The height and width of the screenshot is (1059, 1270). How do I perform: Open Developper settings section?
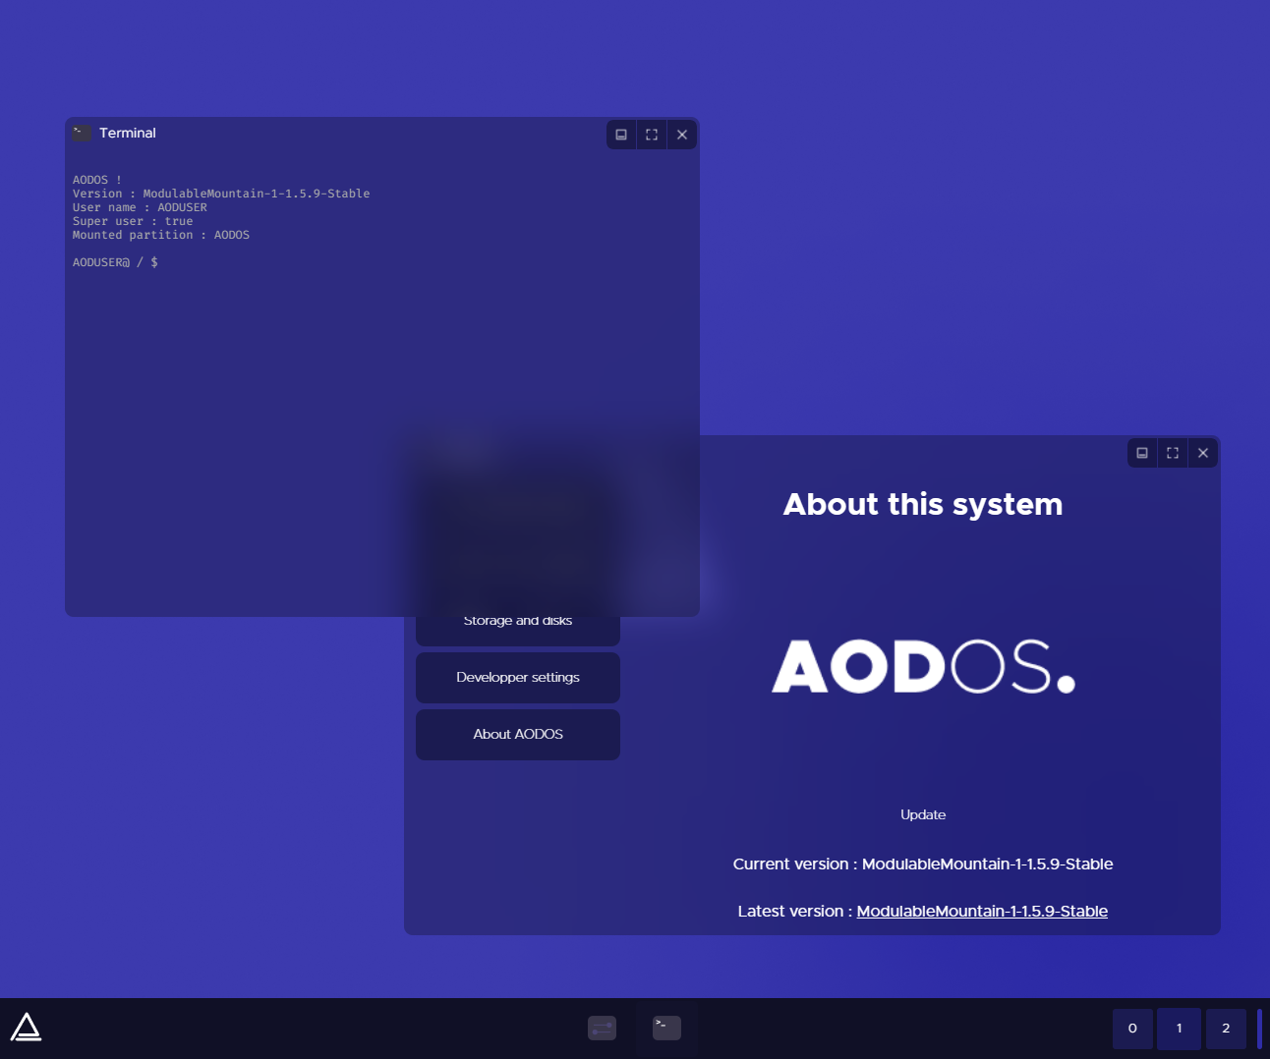(518, 678)
